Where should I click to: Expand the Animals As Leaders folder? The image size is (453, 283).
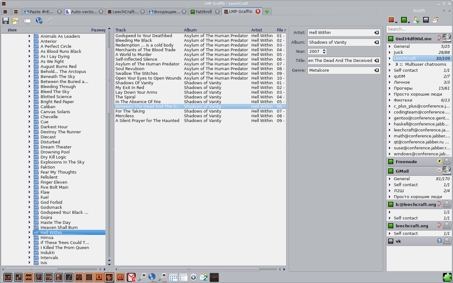tap(29, 36)
